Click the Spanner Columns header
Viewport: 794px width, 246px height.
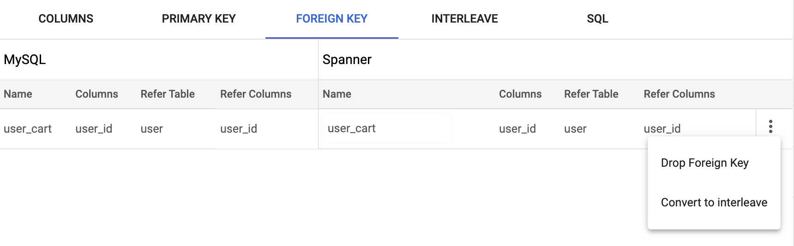pyautogui.click(x=520, y=94)
